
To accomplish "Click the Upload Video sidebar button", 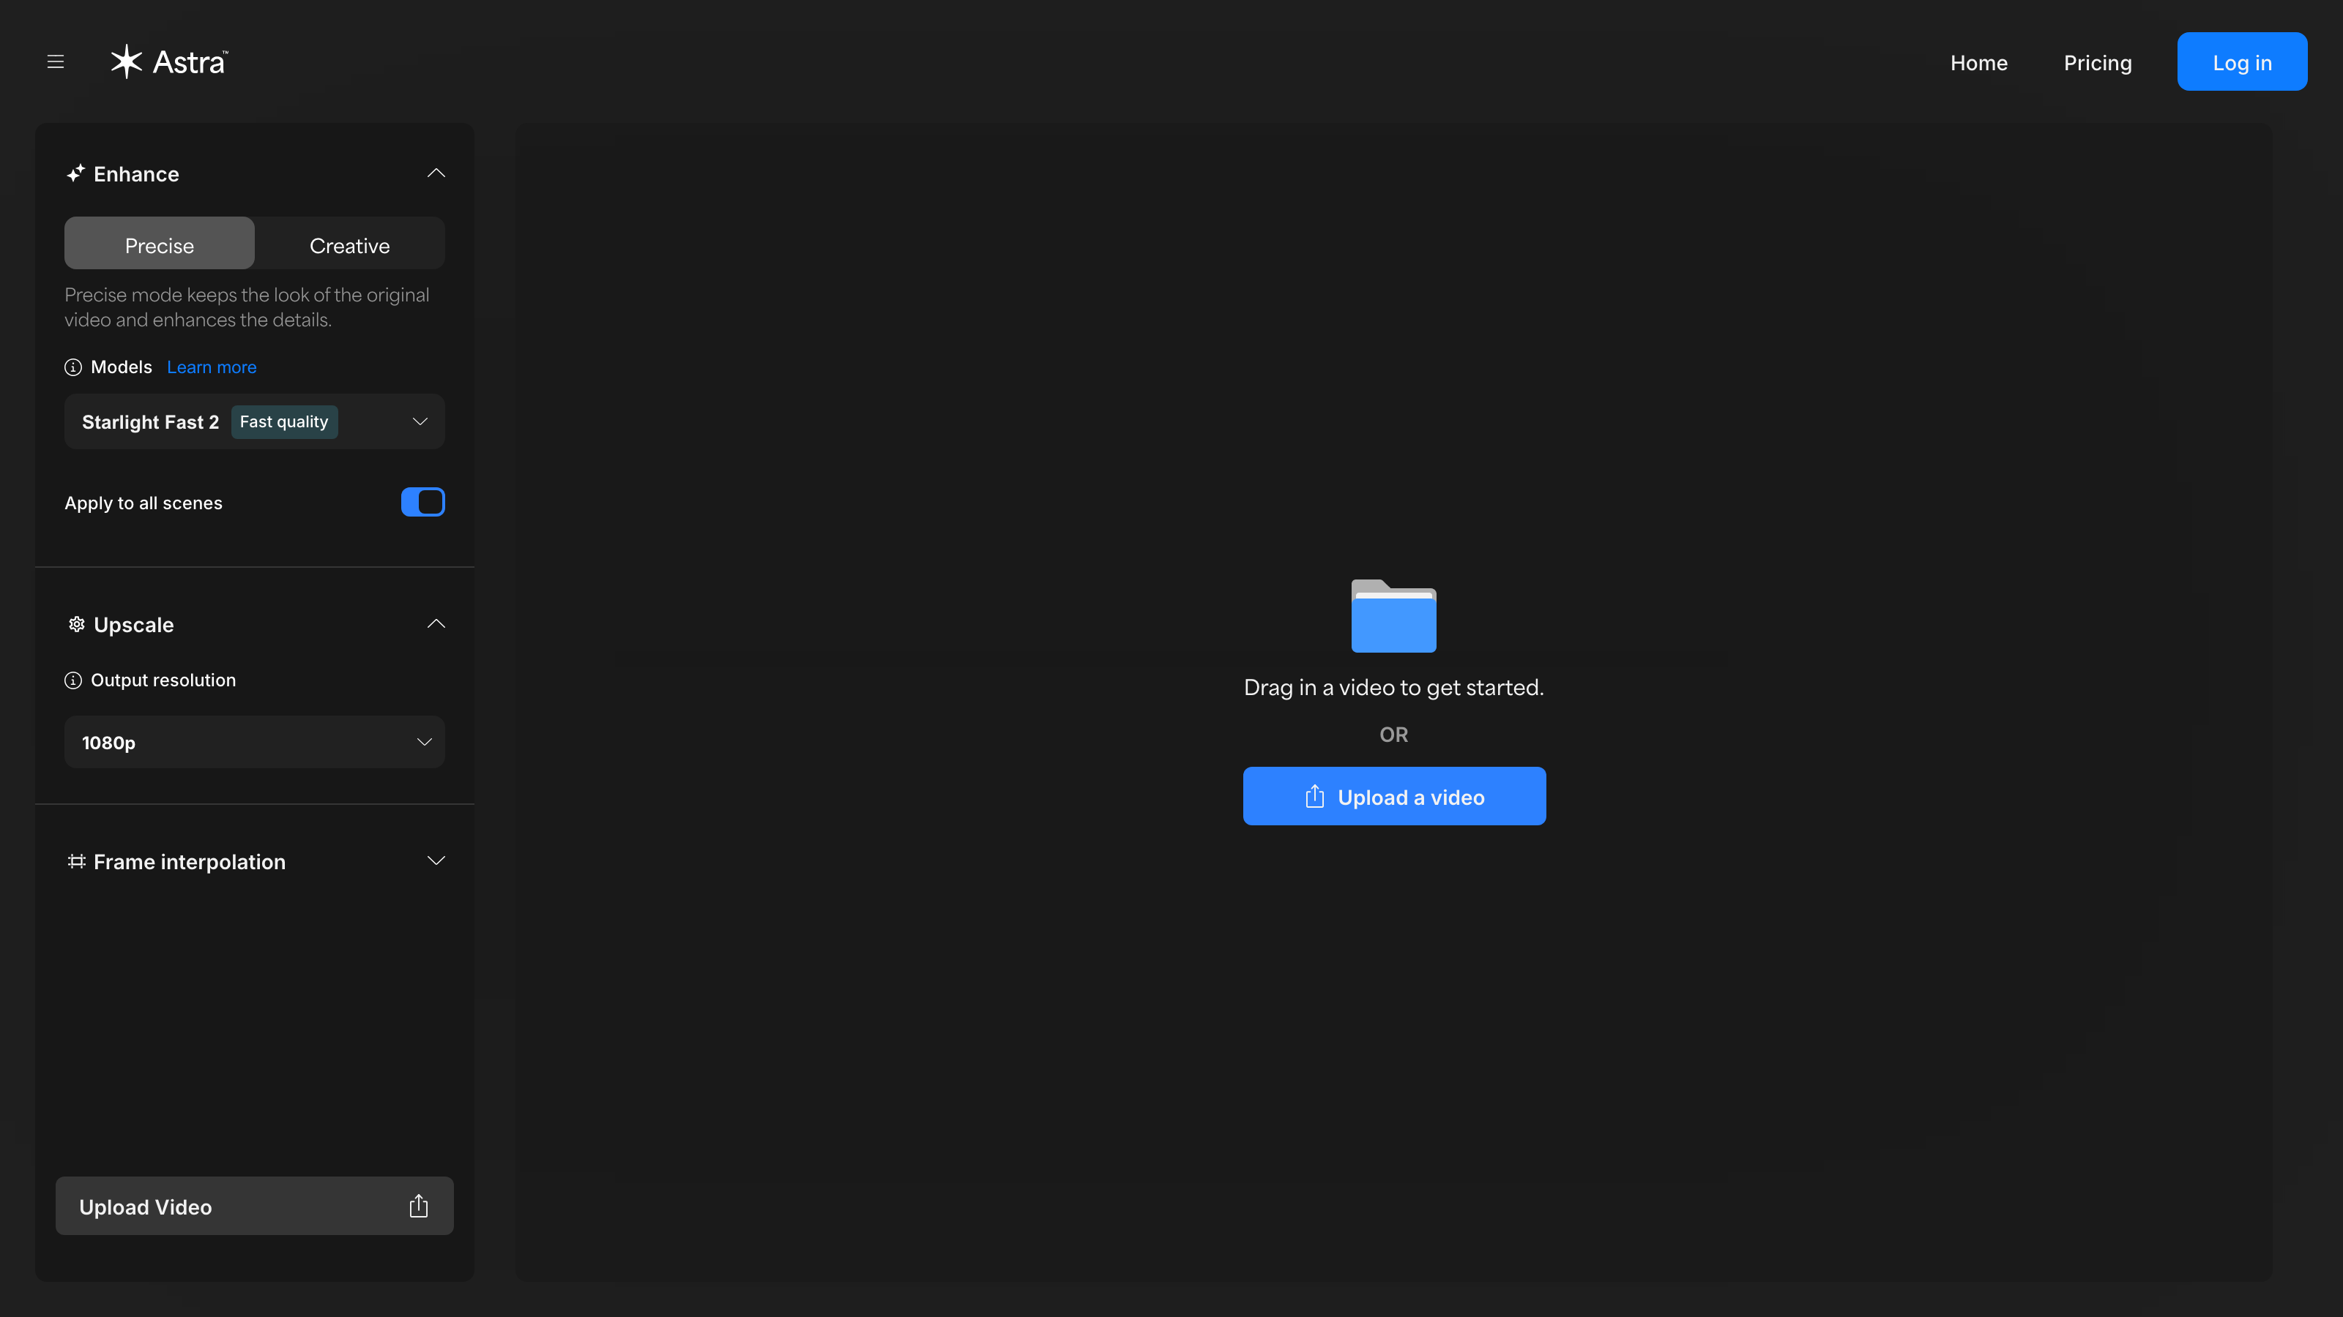I will [255, 1206].
